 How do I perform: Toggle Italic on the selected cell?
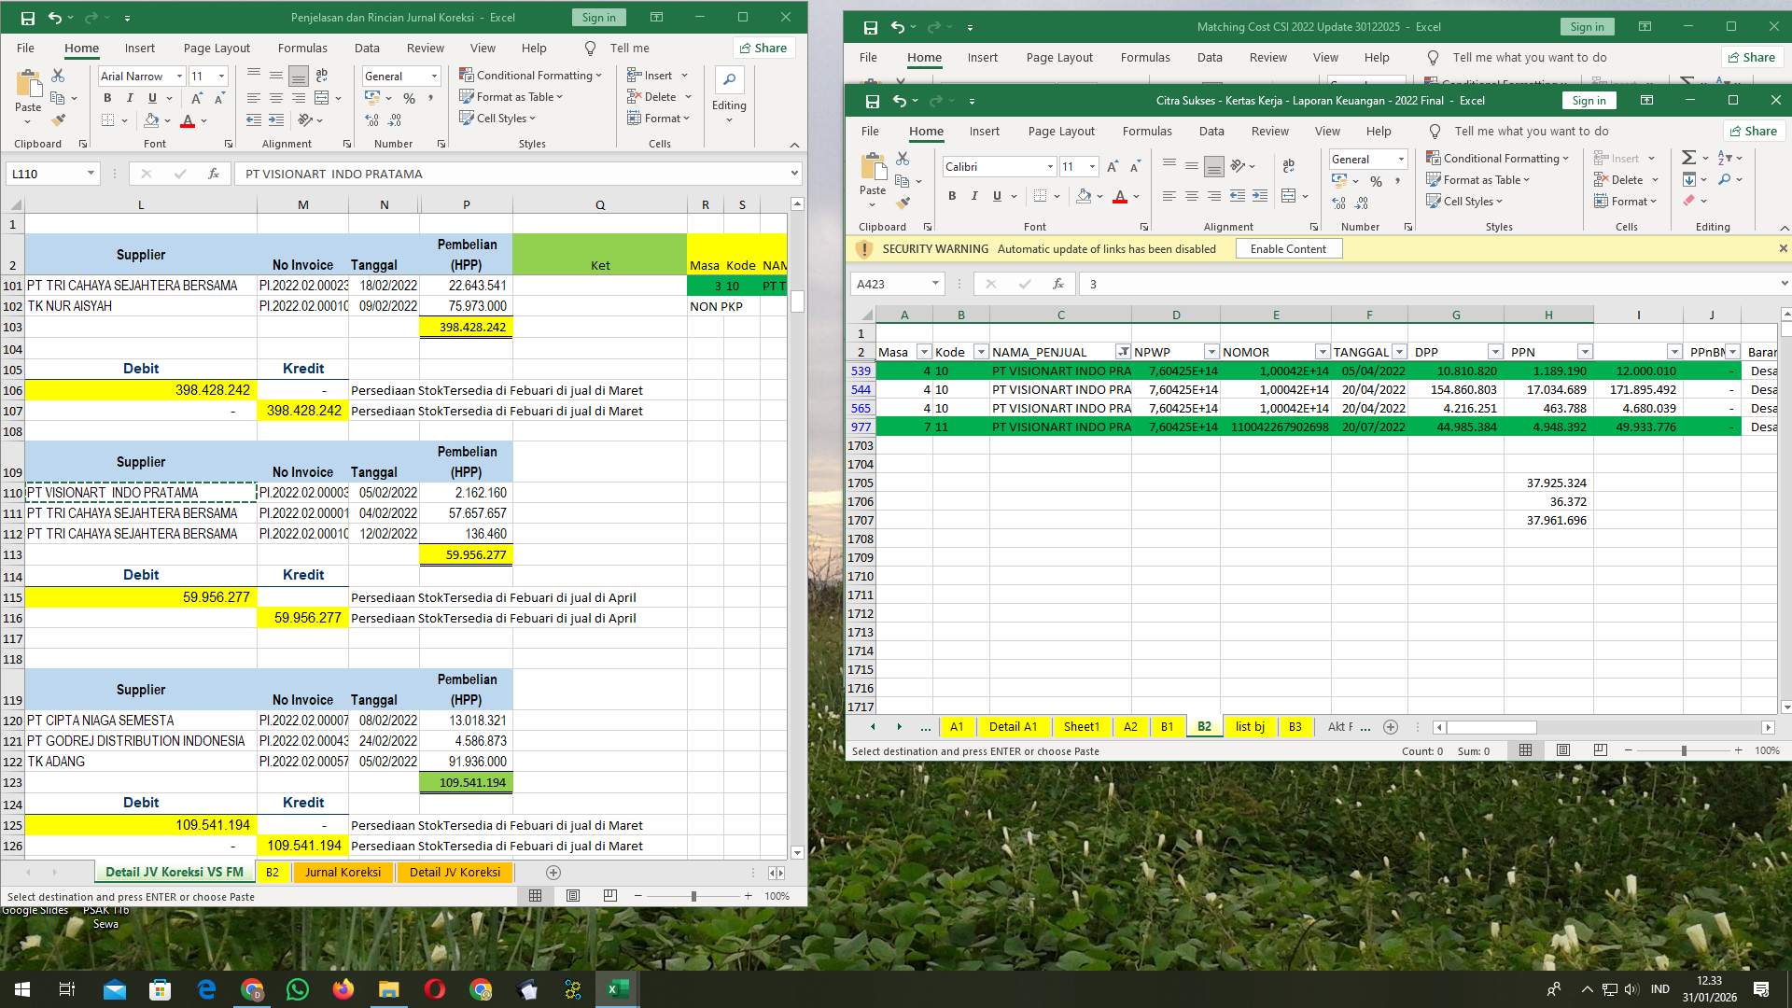click(x=973, y=196)
